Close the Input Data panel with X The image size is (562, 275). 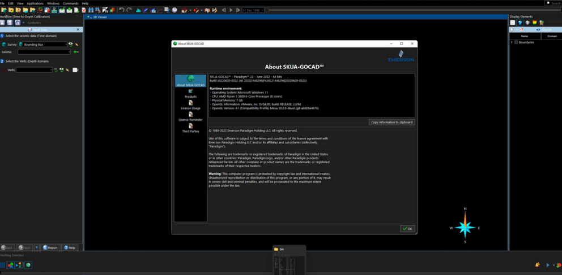[79, 29]
